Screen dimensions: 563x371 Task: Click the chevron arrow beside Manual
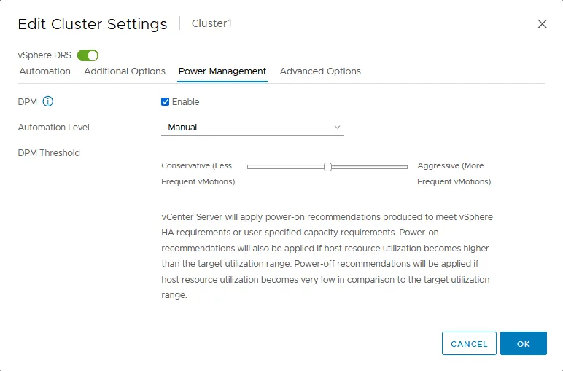pyautogui.click(x=337, y=128)
